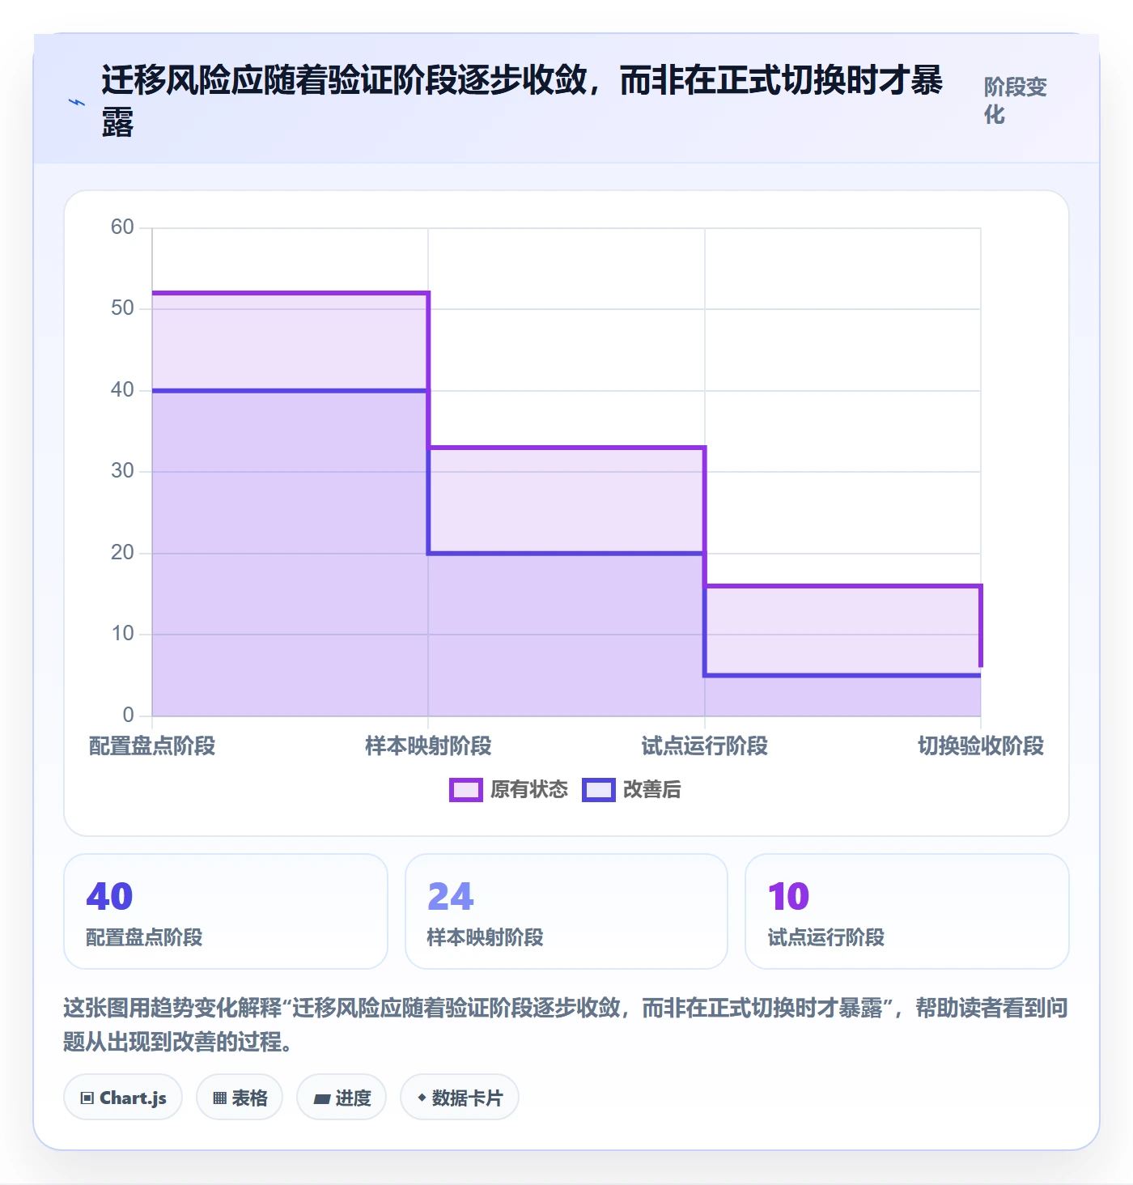Select the 表格 tag
This screenshot has width=1133, height=1185.
pos(240,1098)
